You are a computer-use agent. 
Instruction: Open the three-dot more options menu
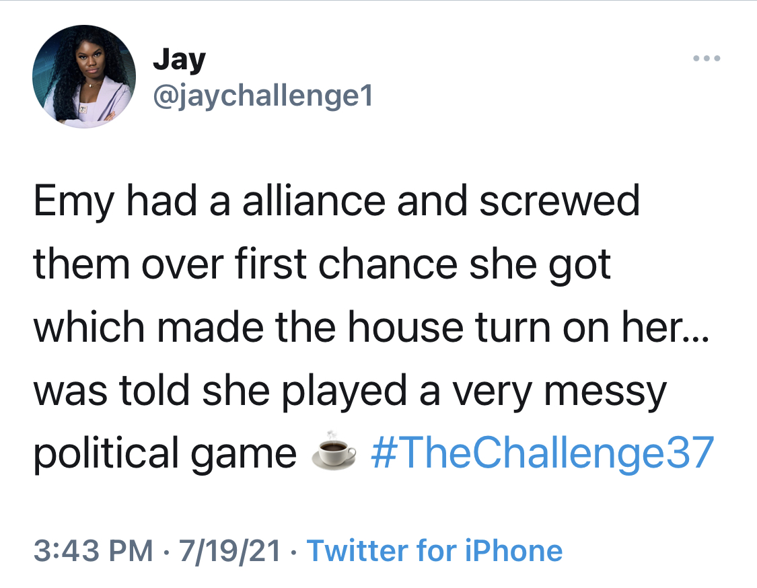(707, 59)
